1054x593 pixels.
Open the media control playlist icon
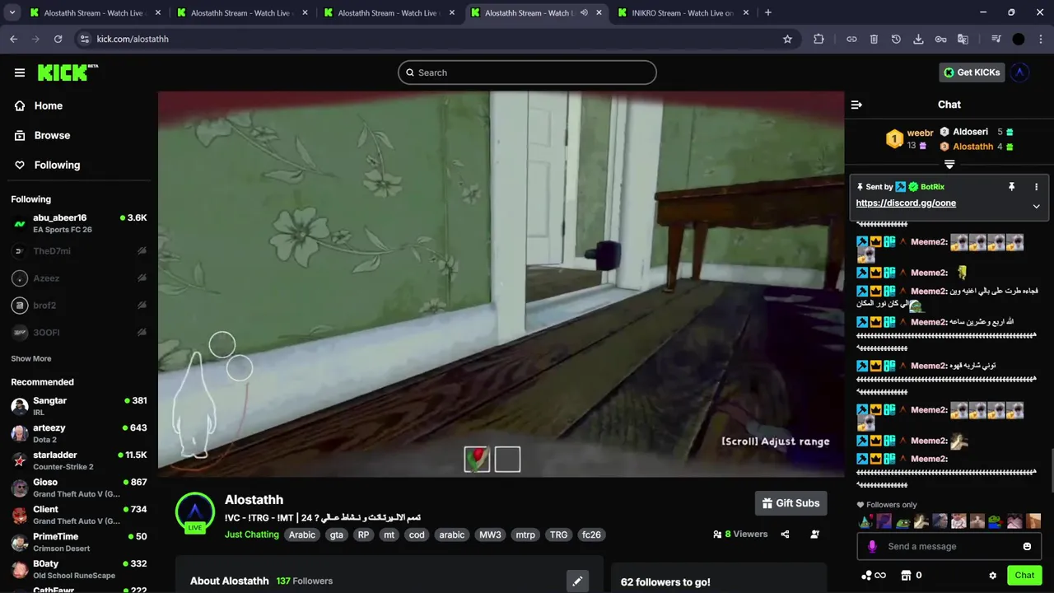[x=996, y=39]
